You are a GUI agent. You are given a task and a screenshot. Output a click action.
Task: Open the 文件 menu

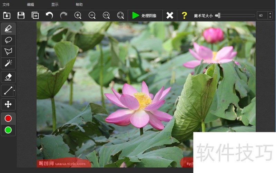6,4
